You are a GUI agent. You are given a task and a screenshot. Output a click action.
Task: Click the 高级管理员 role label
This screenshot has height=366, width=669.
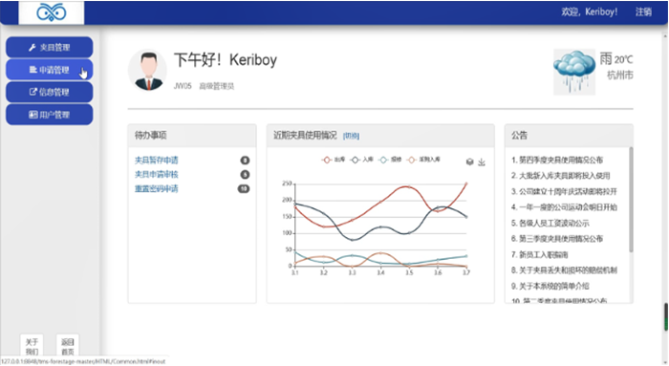click(x=216, y=86)
